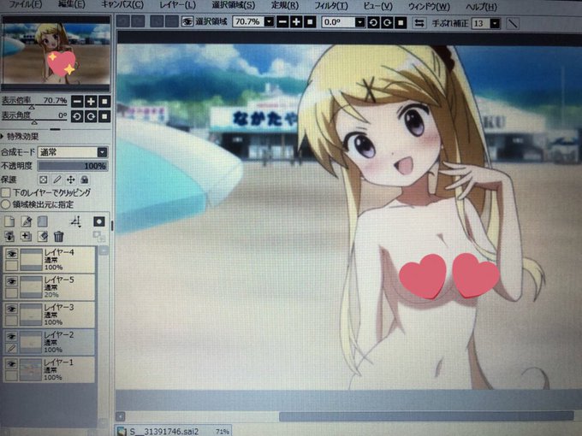Create a new linework layer

(26, 221)
